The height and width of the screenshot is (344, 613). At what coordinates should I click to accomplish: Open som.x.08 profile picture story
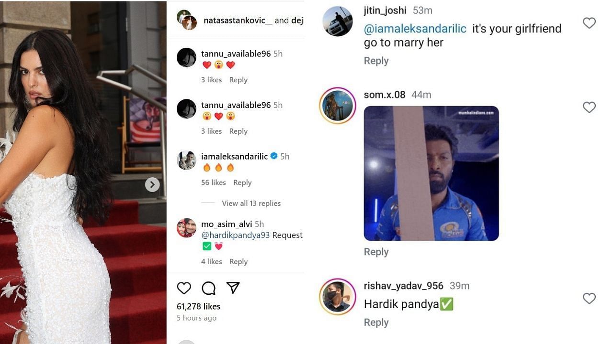pos(338,106)
